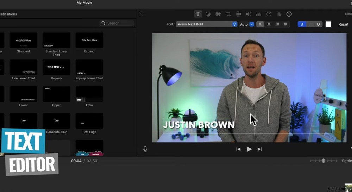Toggle Bold text style
Viewport: 352px width, 192px height.
coord(302,24)
